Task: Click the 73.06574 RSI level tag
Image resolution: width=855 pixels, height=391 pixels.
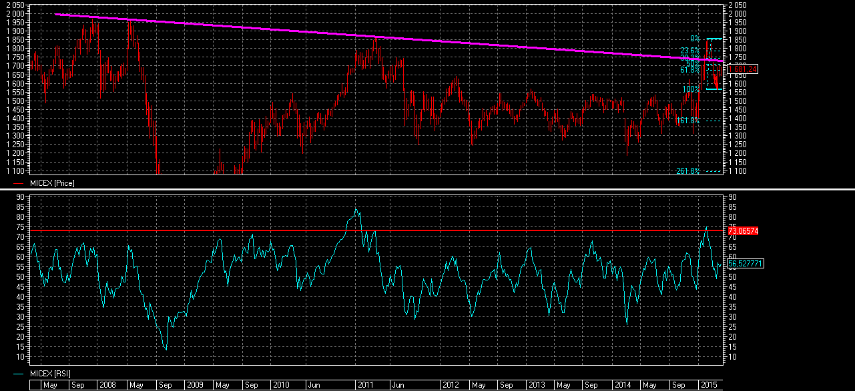Action: (743, 231)
